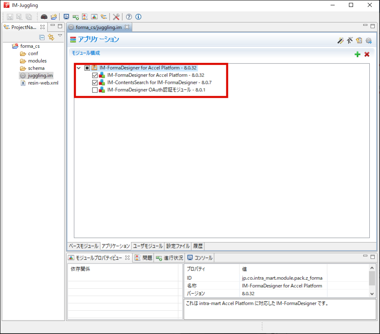Uncheck IM-ContentsSearch for IM-FormaDesigner checkbox
380x334 pixels.
click(x=95, y=83)
